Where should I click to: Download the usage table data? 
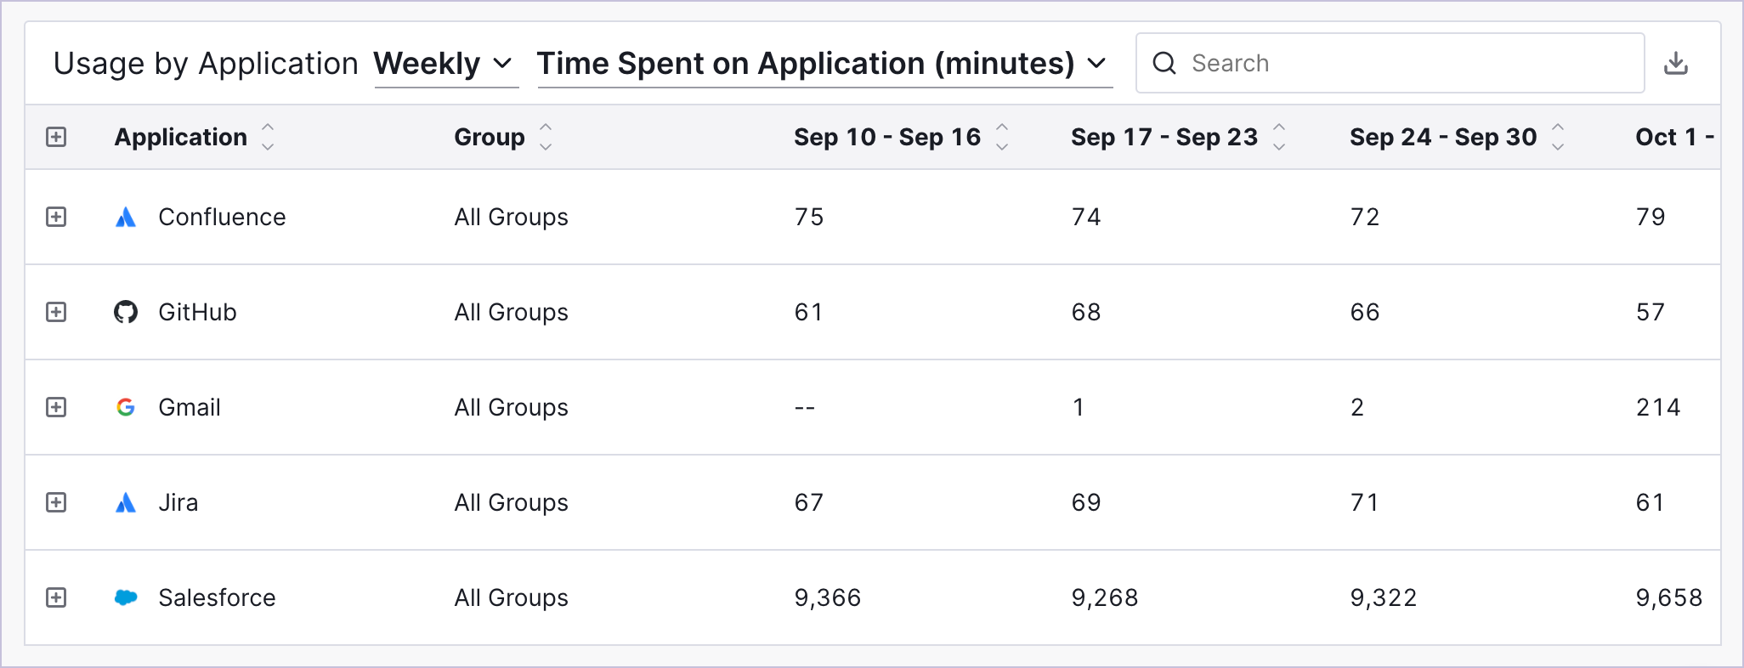(1675, 64)
